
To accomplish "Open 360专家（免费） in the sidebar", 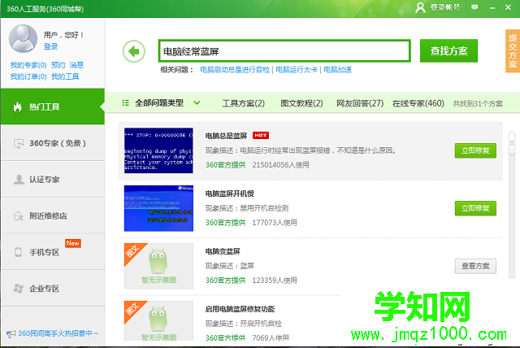I will point(53,143).
